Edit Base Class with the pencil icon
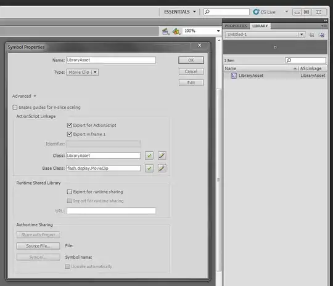 click(x=162, y=169)
